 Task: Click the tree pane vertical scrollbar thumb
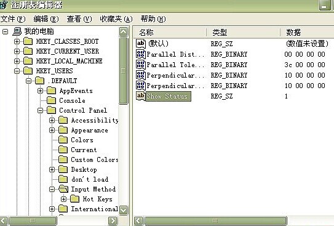pos(124,71)
